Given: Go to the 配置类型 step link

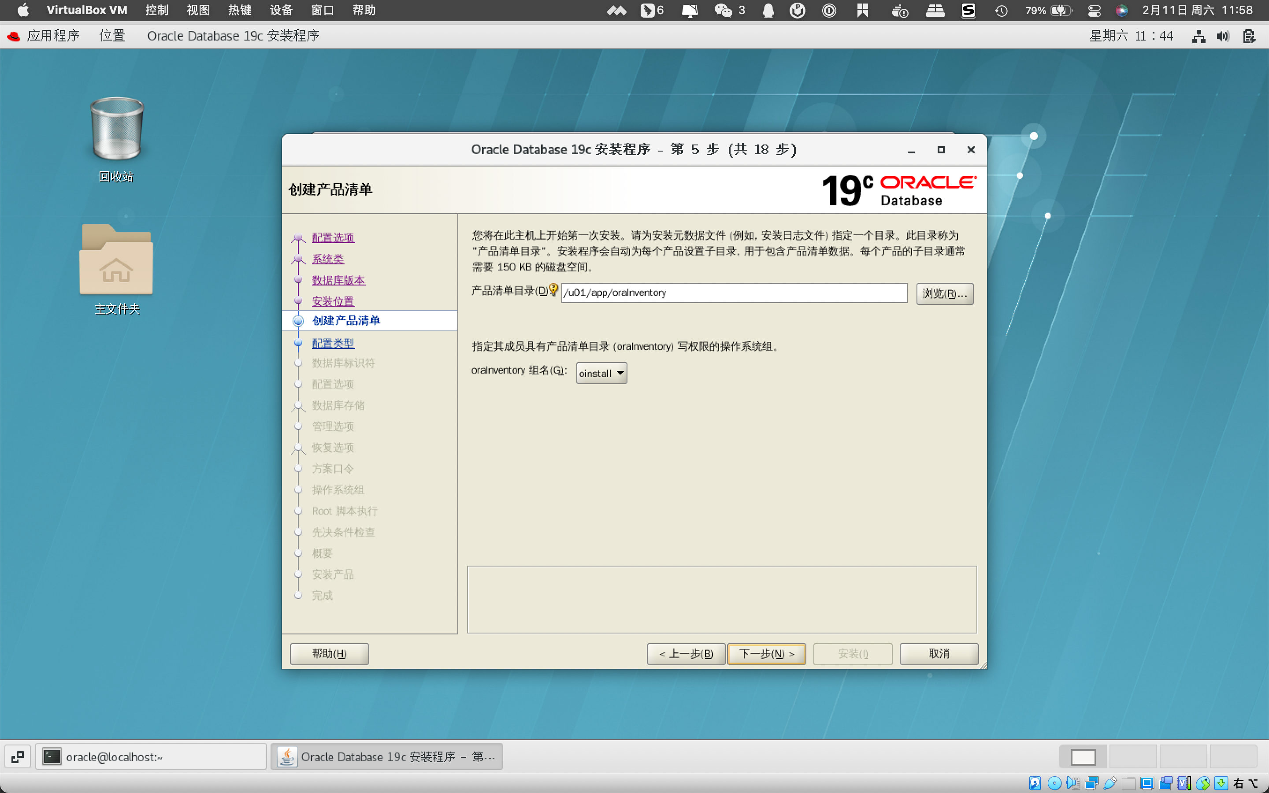Looking at the screenshot, I should click(333, 344).
